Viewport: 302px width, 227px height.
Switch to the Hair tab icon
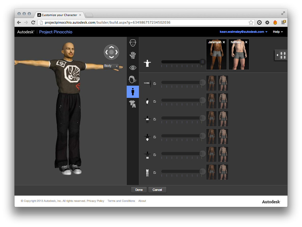coord(133,80)
